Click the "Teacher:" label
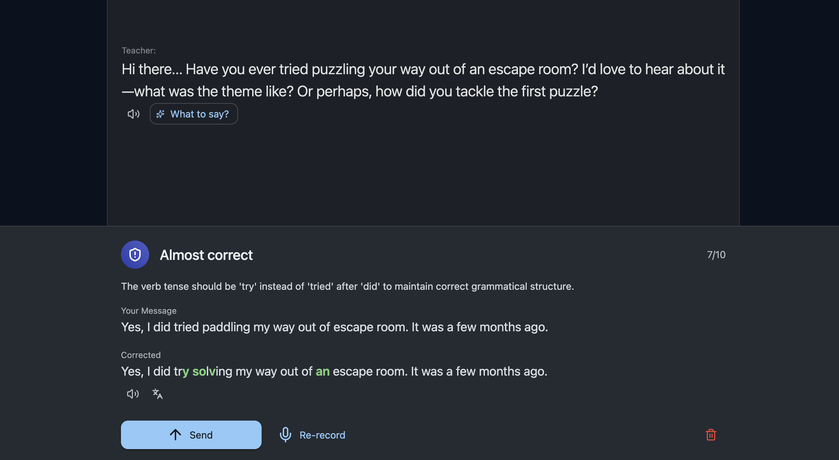Image resolution: width=839 pixels, height=460 pixels. pos(139,51)
